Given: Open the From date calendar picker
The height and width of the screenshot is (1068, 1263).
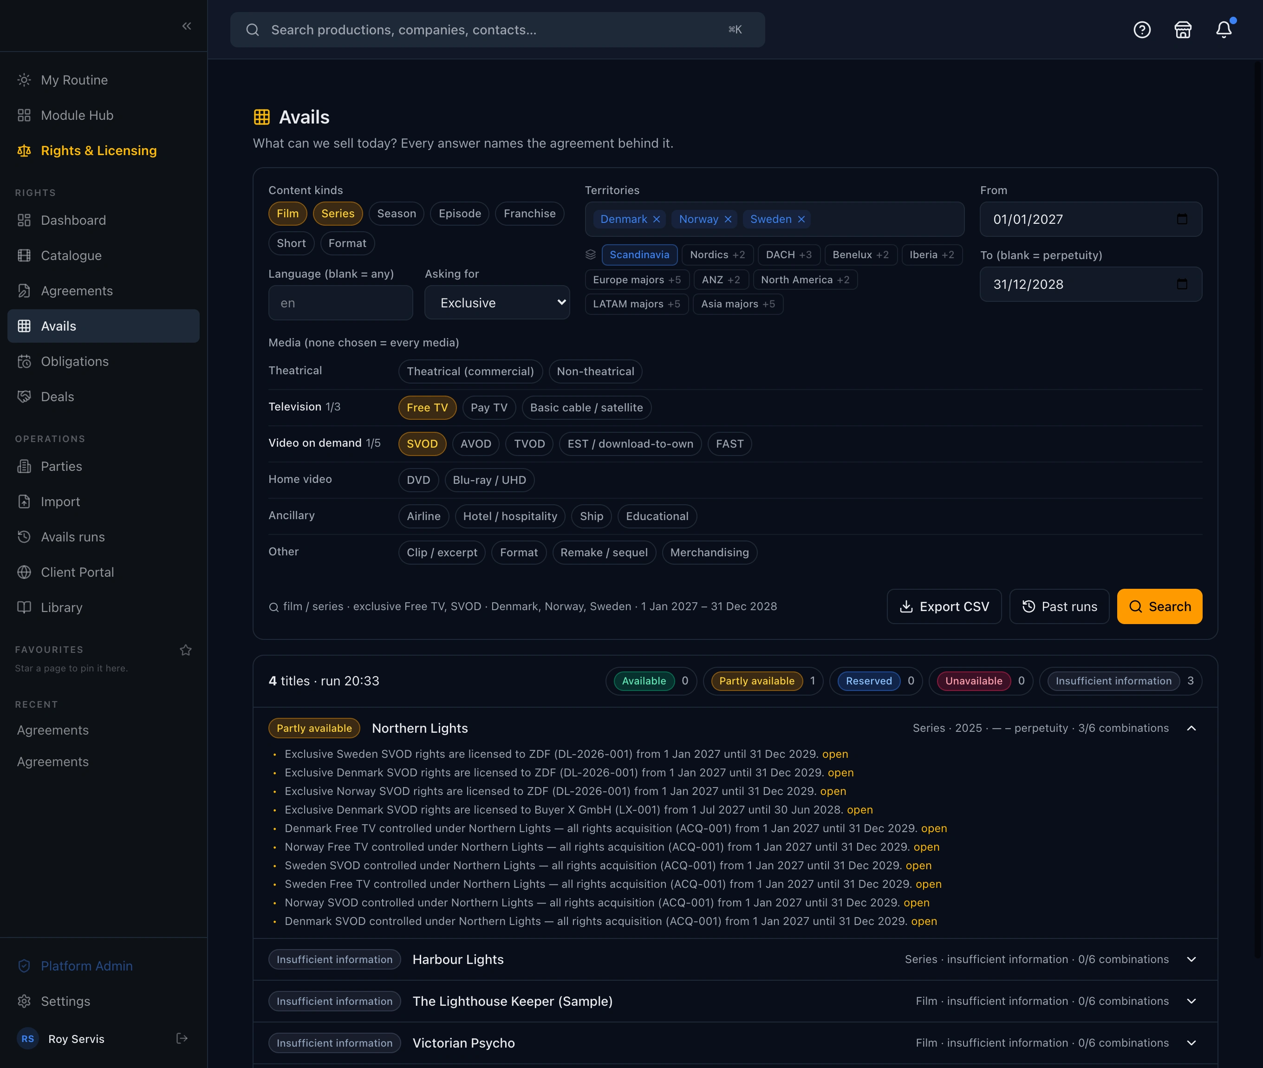Looking at the screenshot, I should pyautogui.click(x=1182, y=219).
